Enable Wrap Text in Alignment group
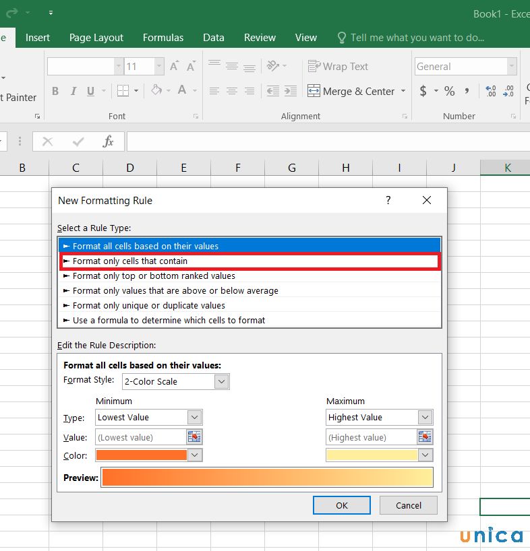This screenshot has width=530, height=551. point(338,67)
